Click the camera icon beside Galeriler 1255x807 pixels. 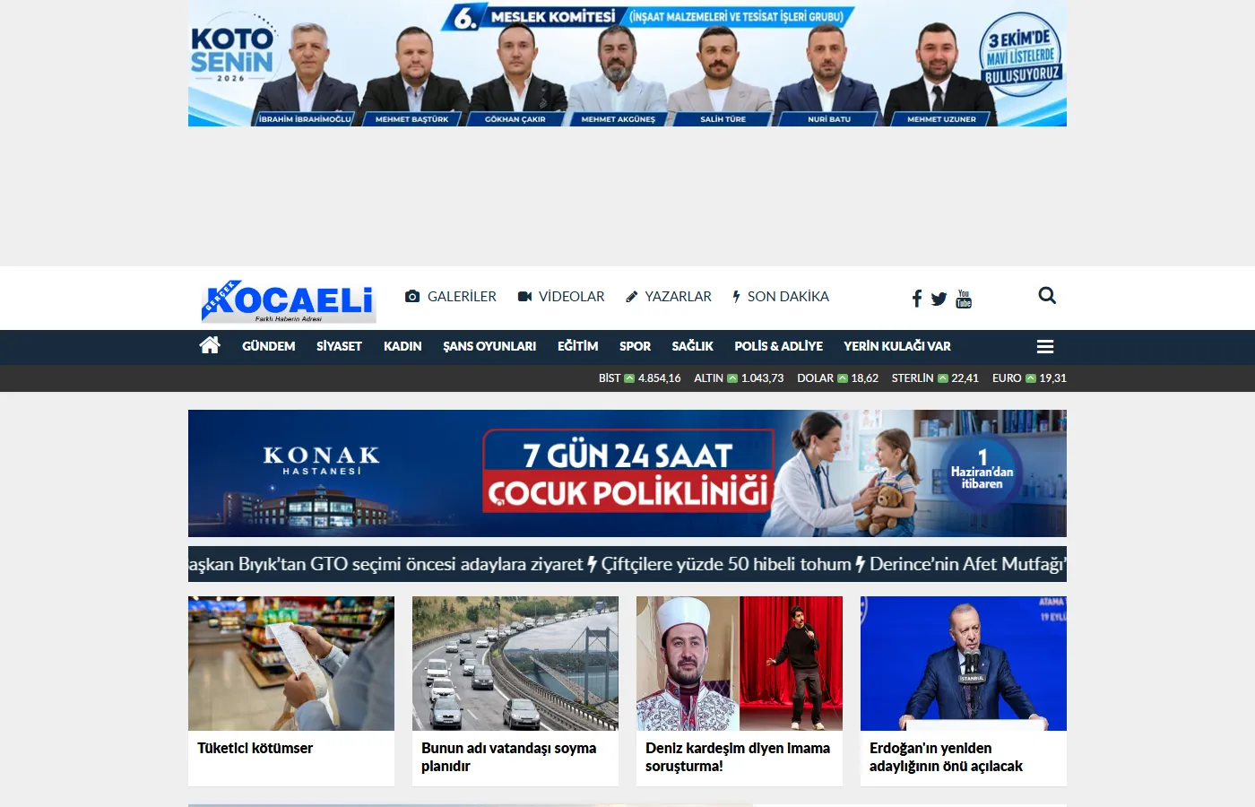coord(412,296)
